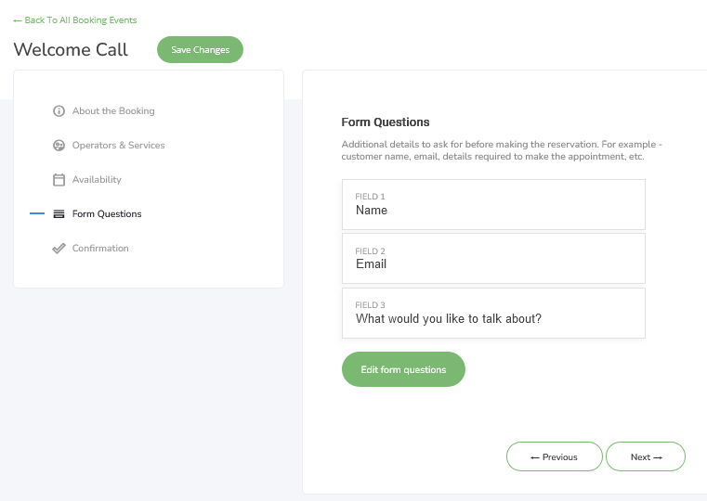
Task: Open the About the Booking step
Action: (x=113, y=110)
